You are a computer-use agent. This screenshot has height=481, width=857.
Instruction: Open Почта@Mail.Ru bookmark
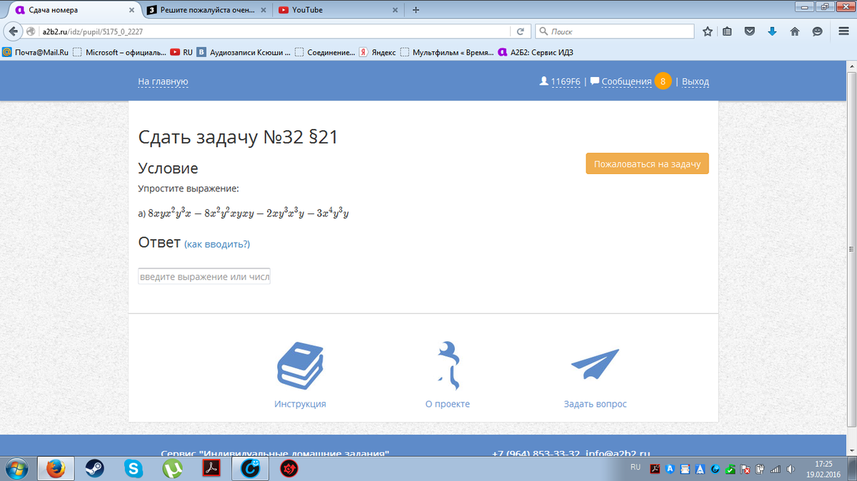click(x=36, y=52)
